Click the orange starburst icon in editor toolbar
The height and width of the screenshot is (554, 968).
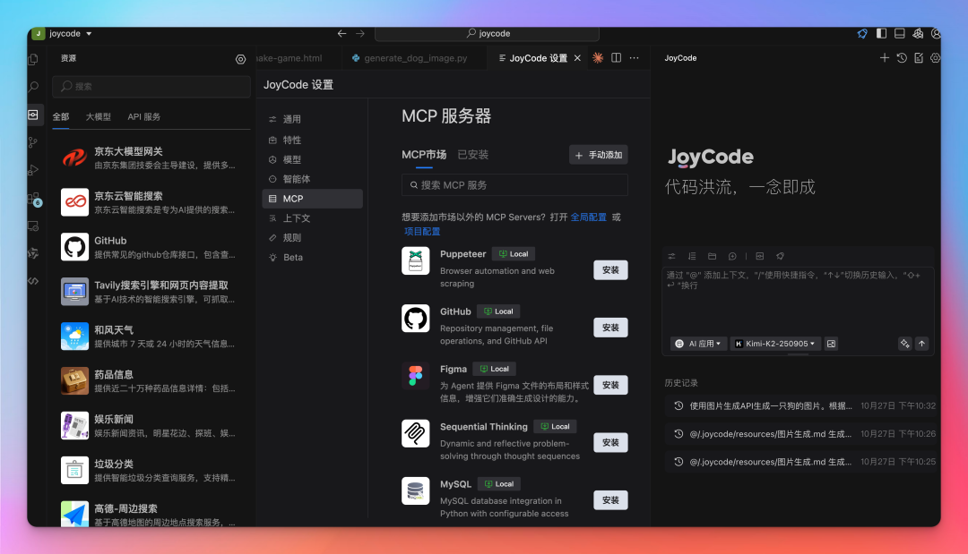point(598,58)
